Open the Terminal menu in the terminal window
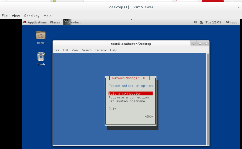 coord(101,50)
